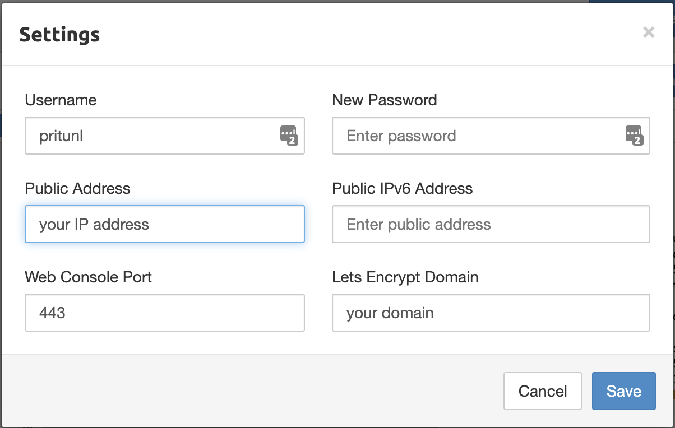Click the Web Console Port label

88,277
